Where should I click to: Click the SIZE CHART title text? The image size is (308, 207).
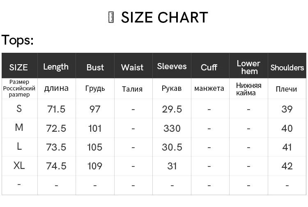pos(164,17)
